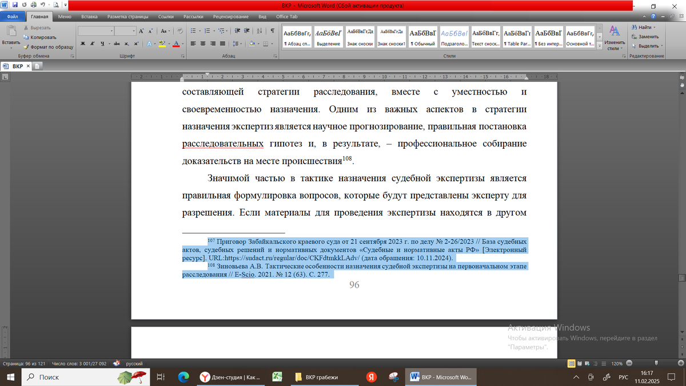Open the font name combo box
Viewport: 686px width, 386px height.
click(96, 31)
